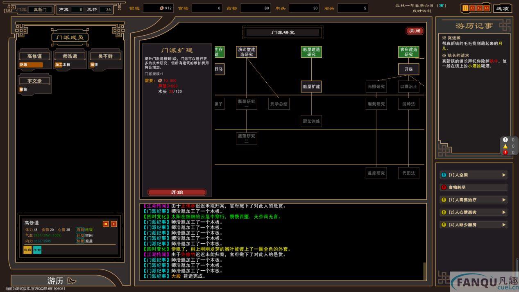The width and height of the screenshot is (519, 292).
Task: Set game speed to X2
Action: (x=479, y=8)
